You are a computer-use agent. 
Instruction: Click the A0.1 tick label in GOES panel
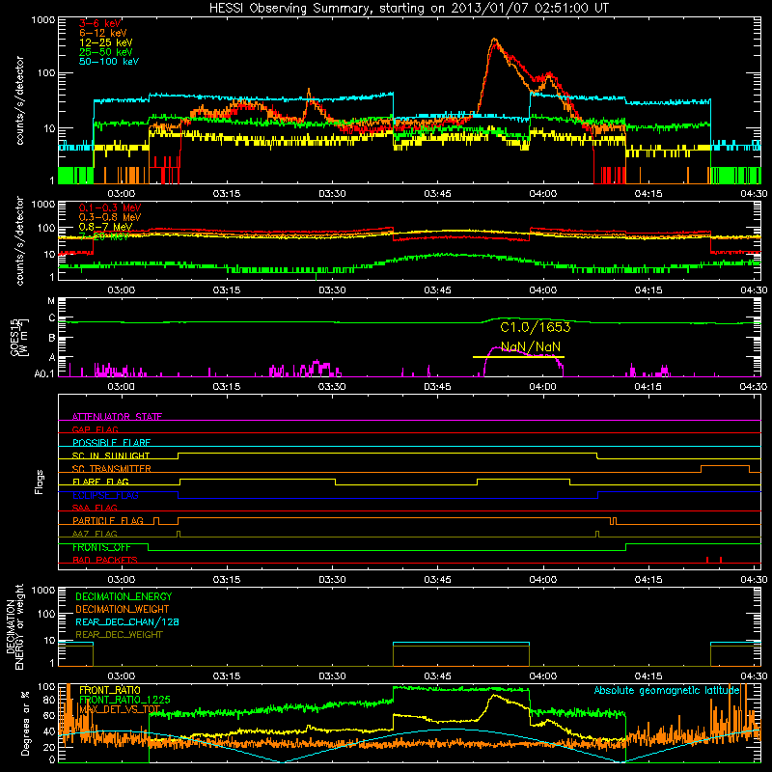44,373
